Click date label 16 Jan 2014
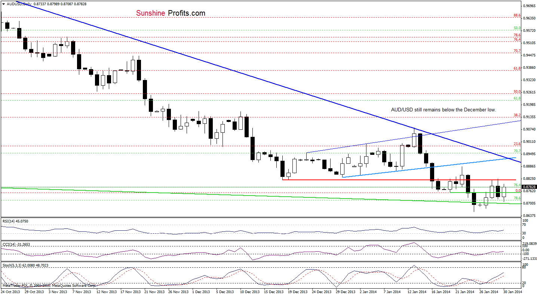 pyautogui.click(x=441, y=291)
